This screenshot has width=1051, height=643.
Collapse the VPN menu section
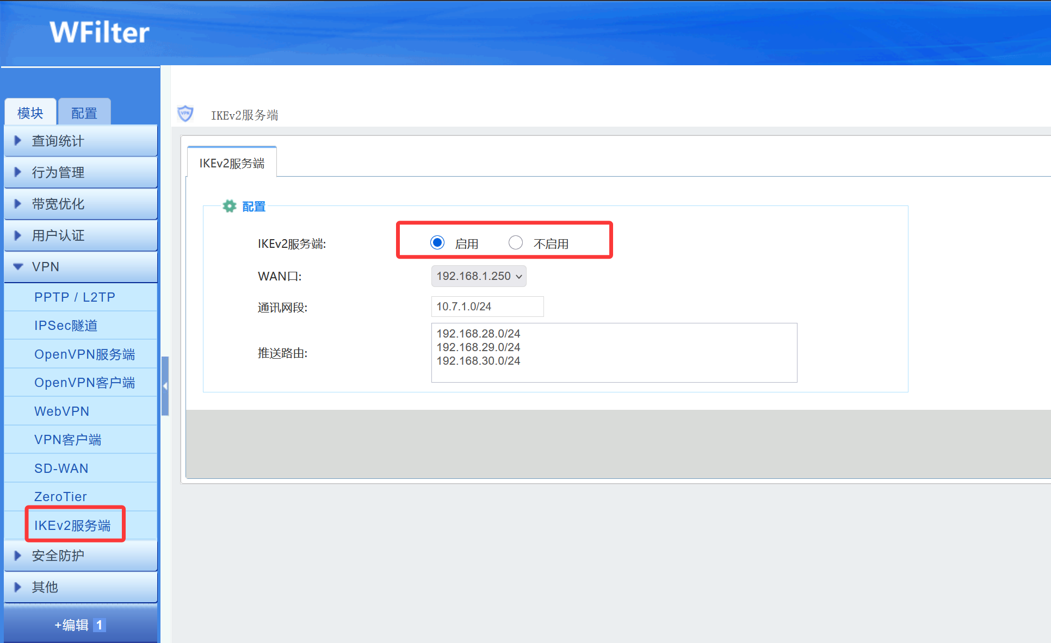tap(81, 267)
